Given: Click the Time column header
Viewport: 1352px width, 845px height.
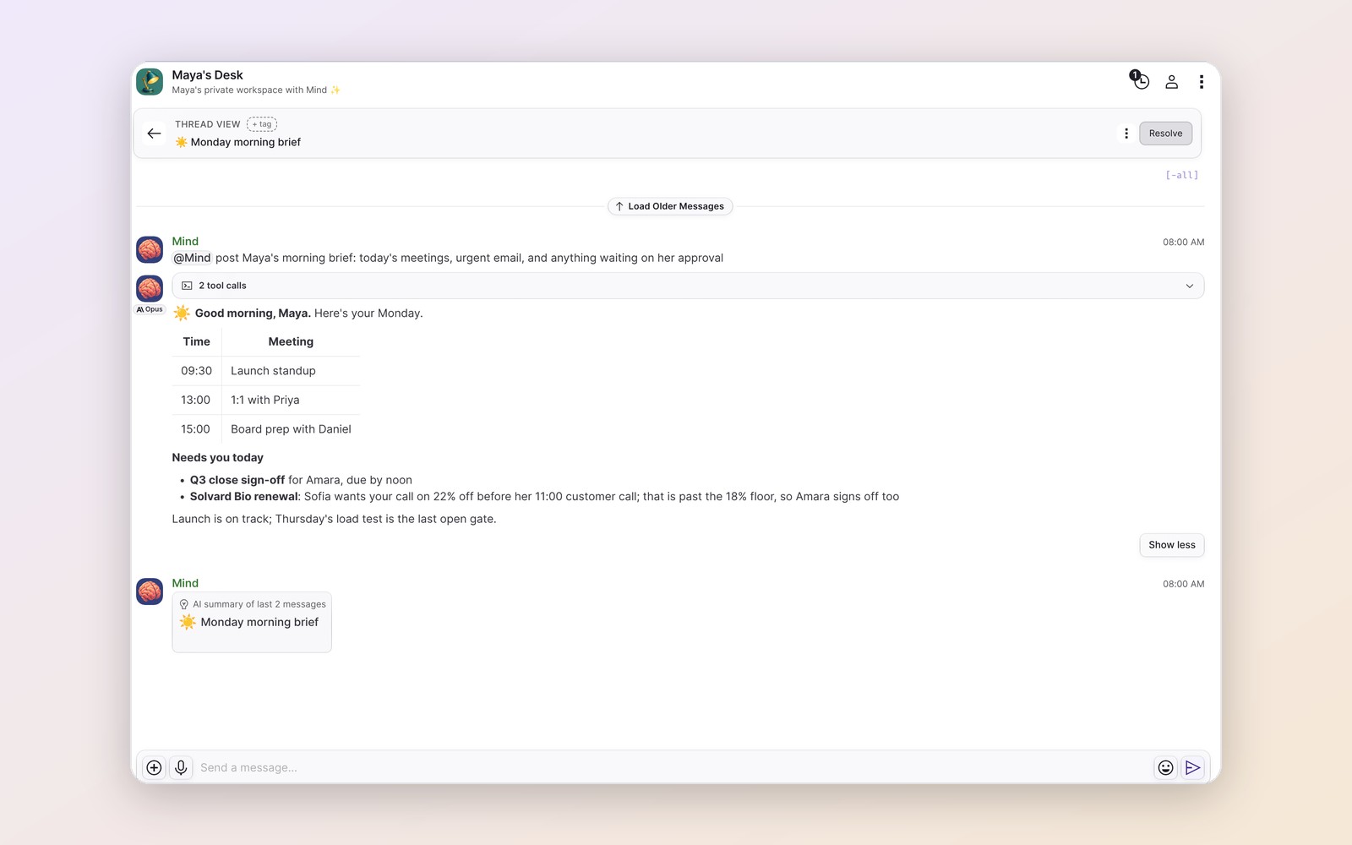Looking at the screenshot, I should (x=196, y=341).
